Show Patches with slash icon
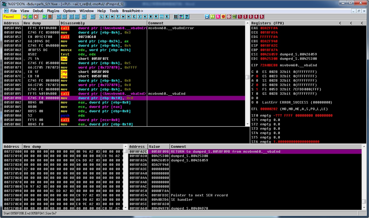The image size is (369, 218). (x=140, y=17)
